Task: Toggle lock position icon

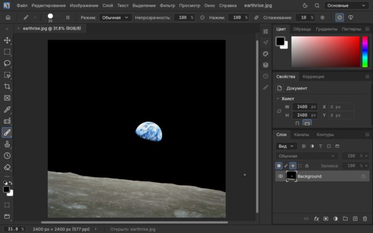Action: (293, 166)
